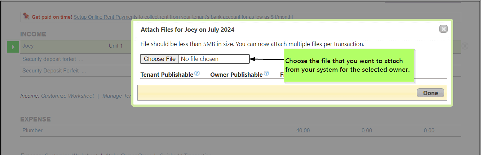Click the red pushpin icon
Viewport: 481px width, 155px height.
[26, 16]
